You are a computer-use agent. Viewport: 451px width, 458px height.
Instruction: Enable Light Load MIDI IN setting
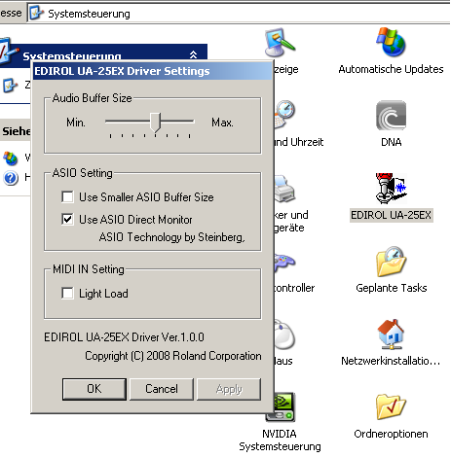click(x=67, y=293)
